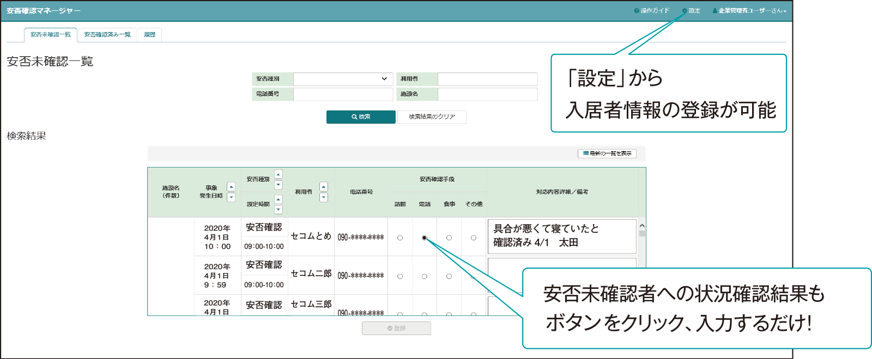Focus the 電話番号 search input field
Screen dimensions: 872x359
[343, 94]
